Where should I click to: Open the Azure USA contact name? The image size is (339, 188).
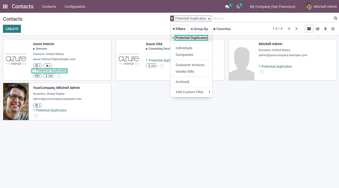[154, 44]
